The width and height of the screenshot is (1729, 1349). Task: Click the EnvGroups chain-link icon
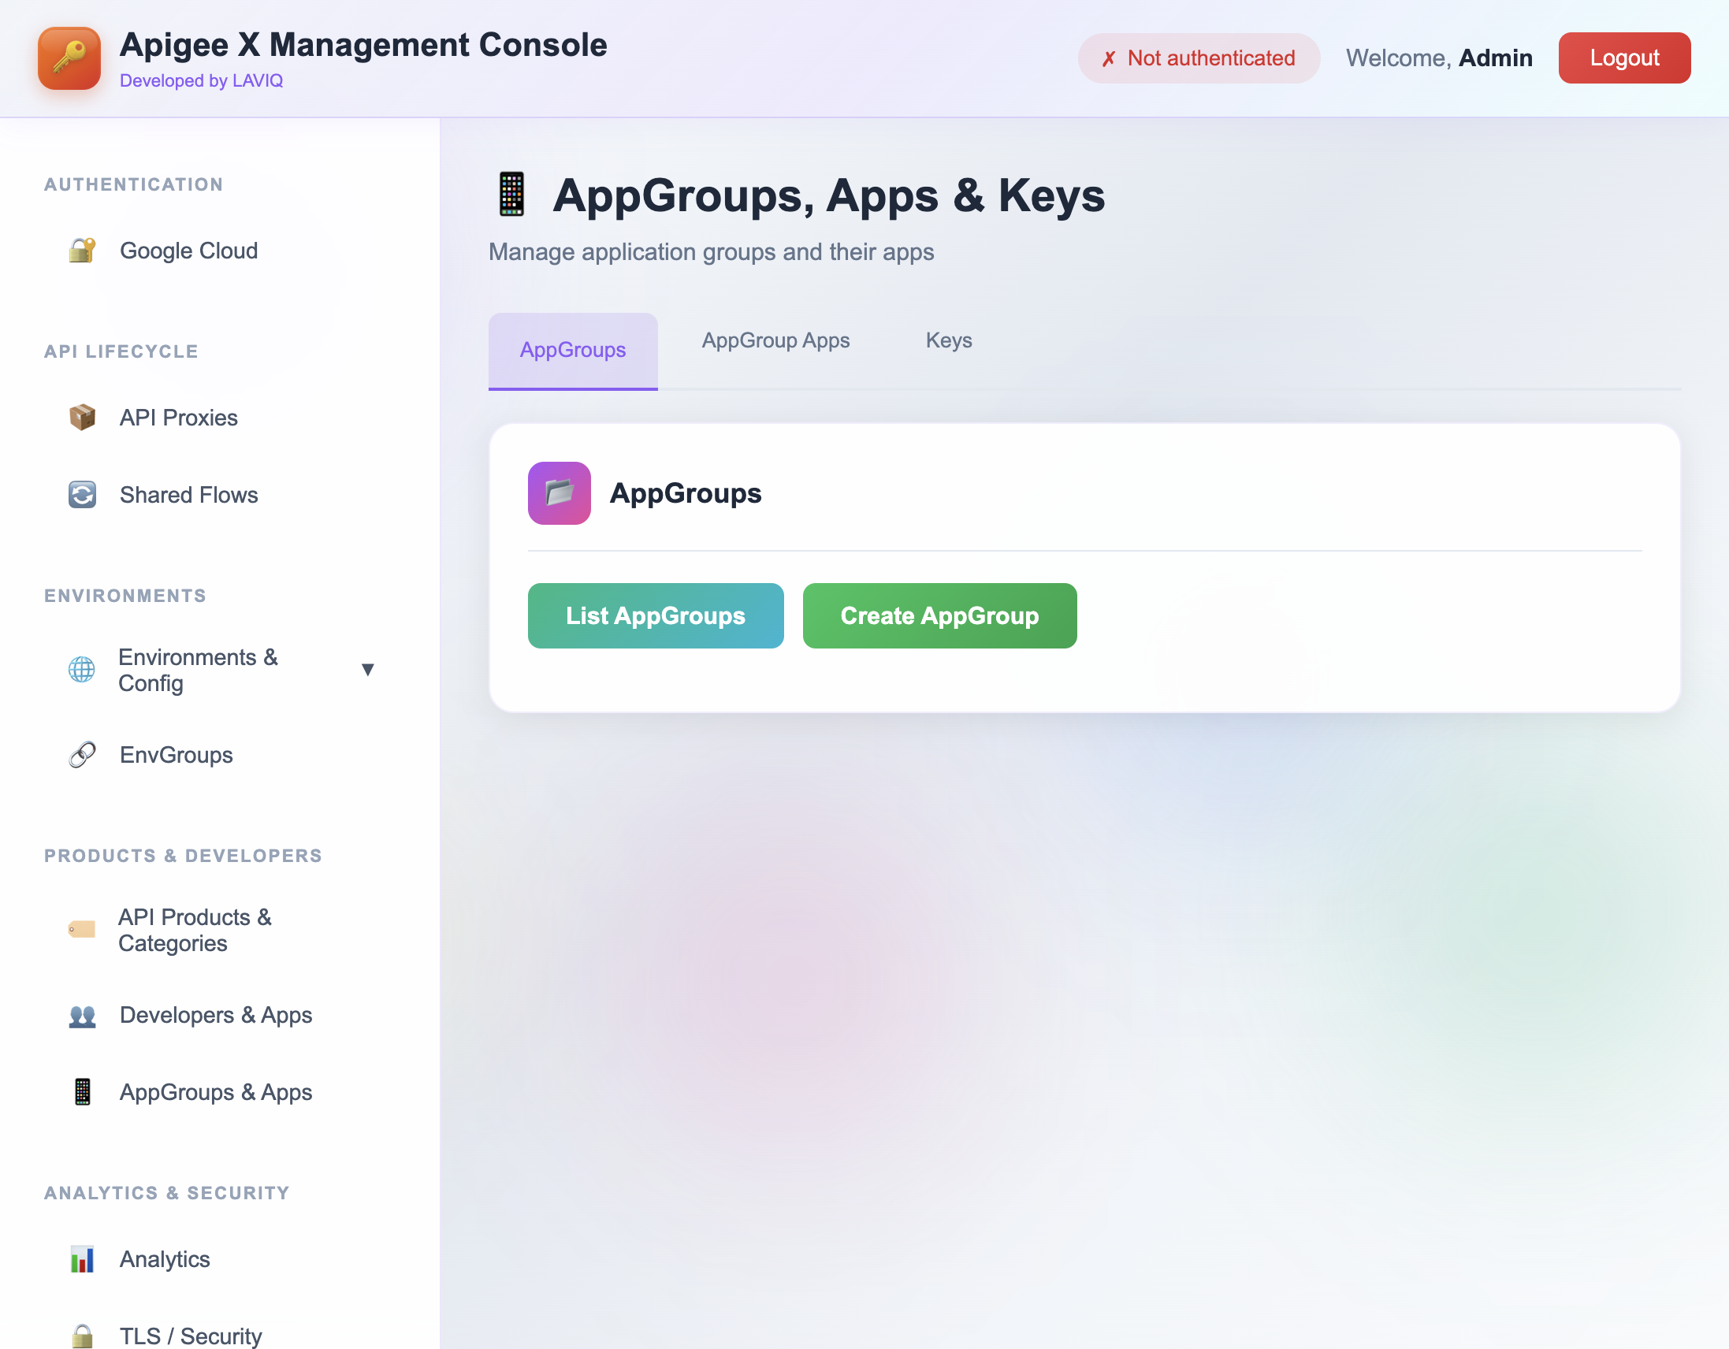tap(82, 754)
